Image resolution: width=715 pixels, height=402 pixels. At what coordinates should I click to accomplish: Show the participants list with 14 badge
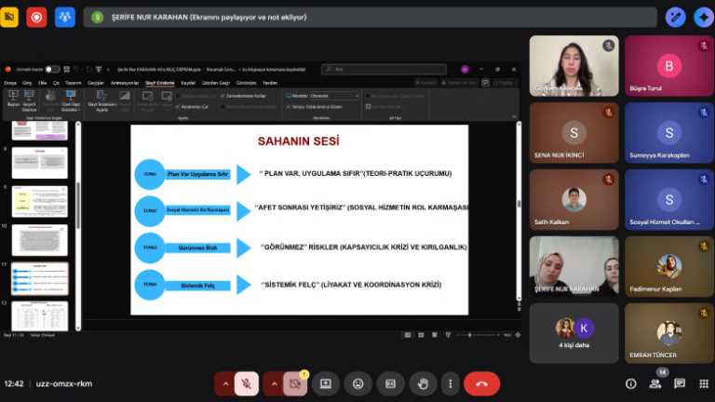click(656, 383)
